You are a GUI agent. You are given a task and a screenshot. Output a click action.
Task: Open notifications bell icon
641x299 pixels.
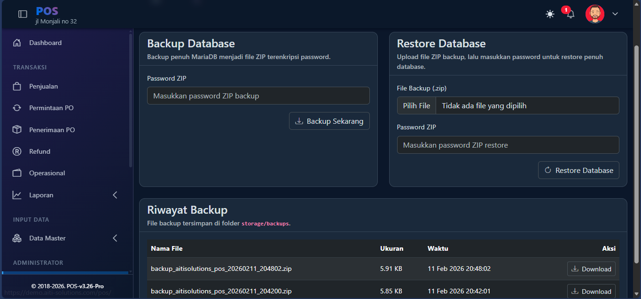[x=571, y=14]
